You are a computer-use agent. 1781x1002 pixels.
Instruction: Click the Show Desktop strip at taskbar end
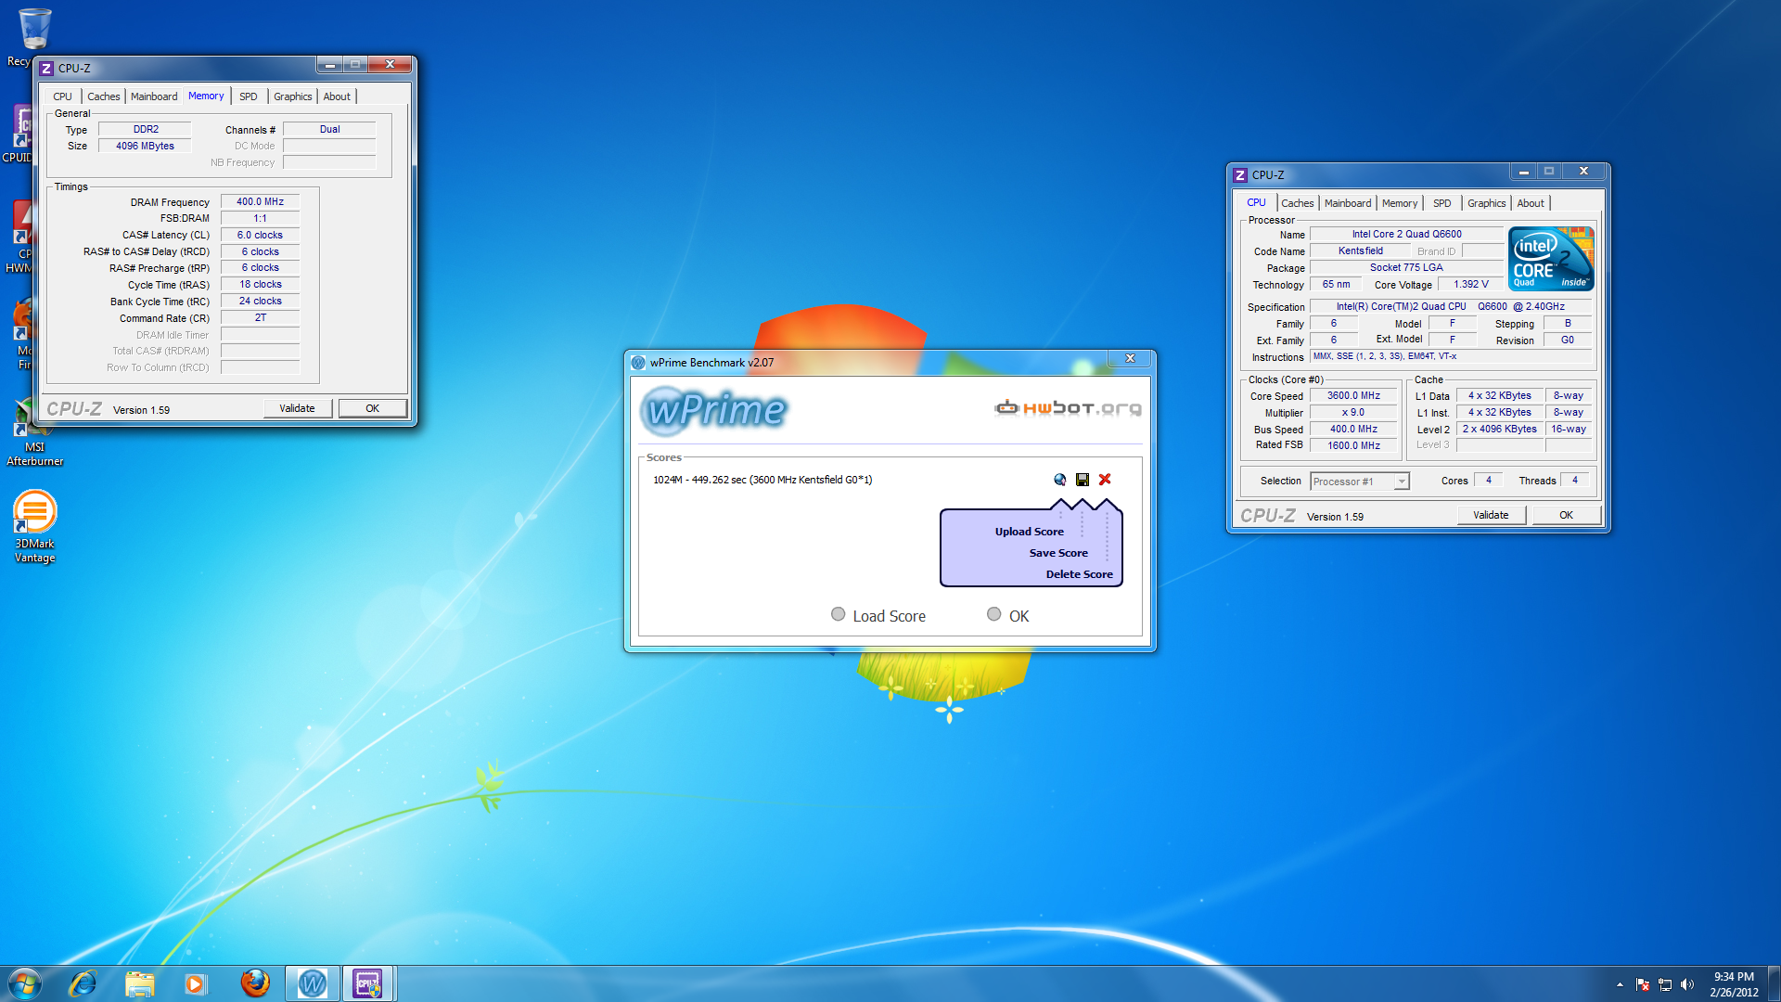(1775, 983)
